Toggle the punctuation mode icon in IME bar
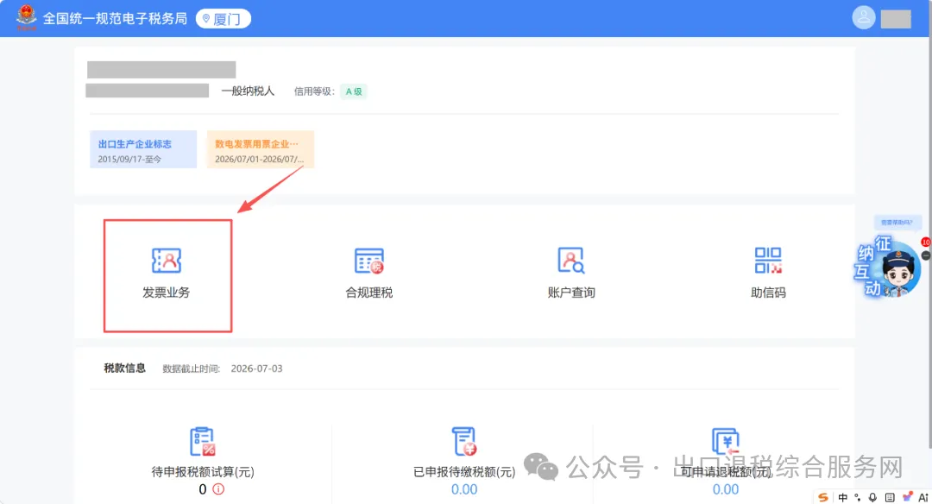Screen dimensions: 932x504 857,497
